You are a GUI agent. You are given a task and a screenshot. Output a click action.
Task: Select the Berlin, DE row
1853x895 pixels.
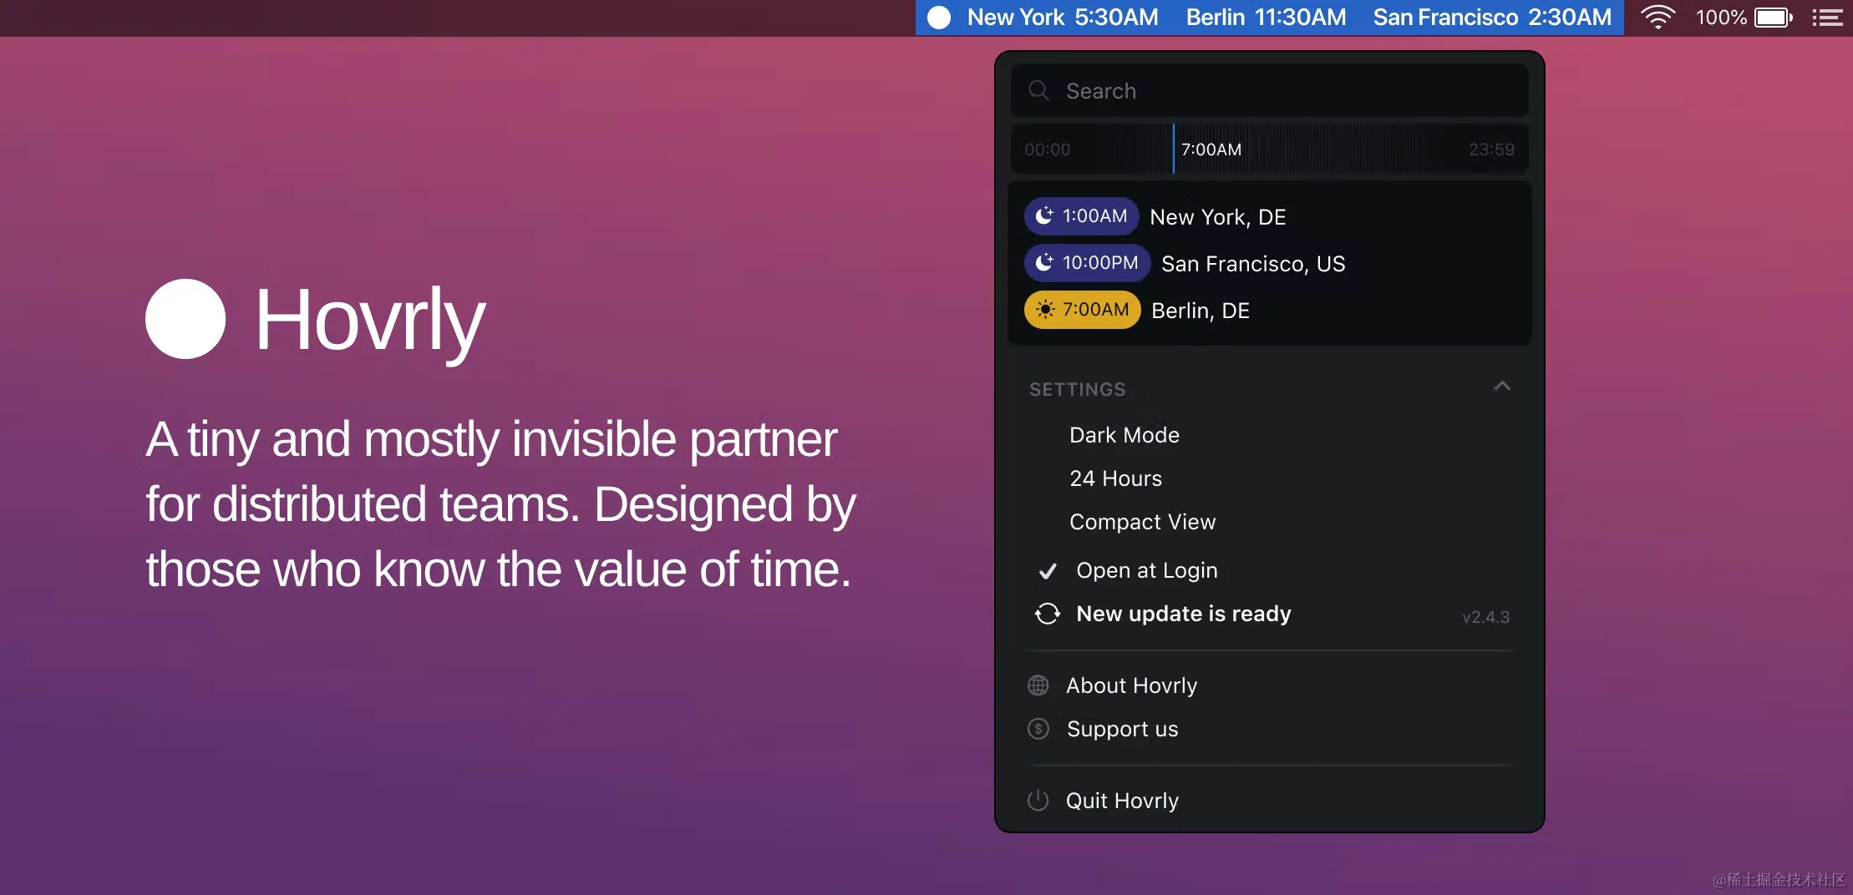pyautogui.click(x=1269, y=310)
